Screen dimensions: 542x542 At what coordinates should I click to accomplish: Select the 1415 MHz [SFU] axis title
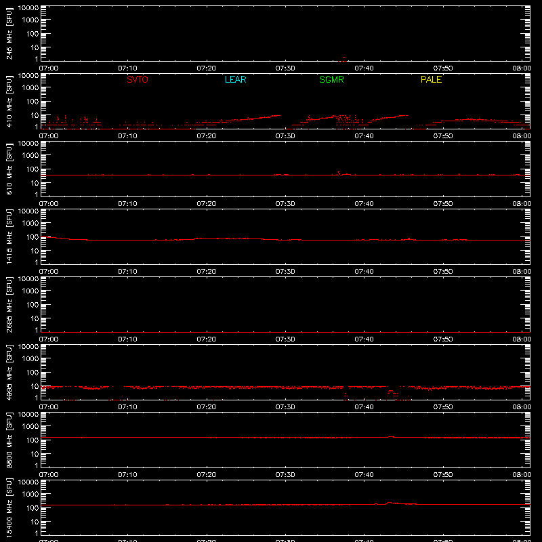coord(9,236)
